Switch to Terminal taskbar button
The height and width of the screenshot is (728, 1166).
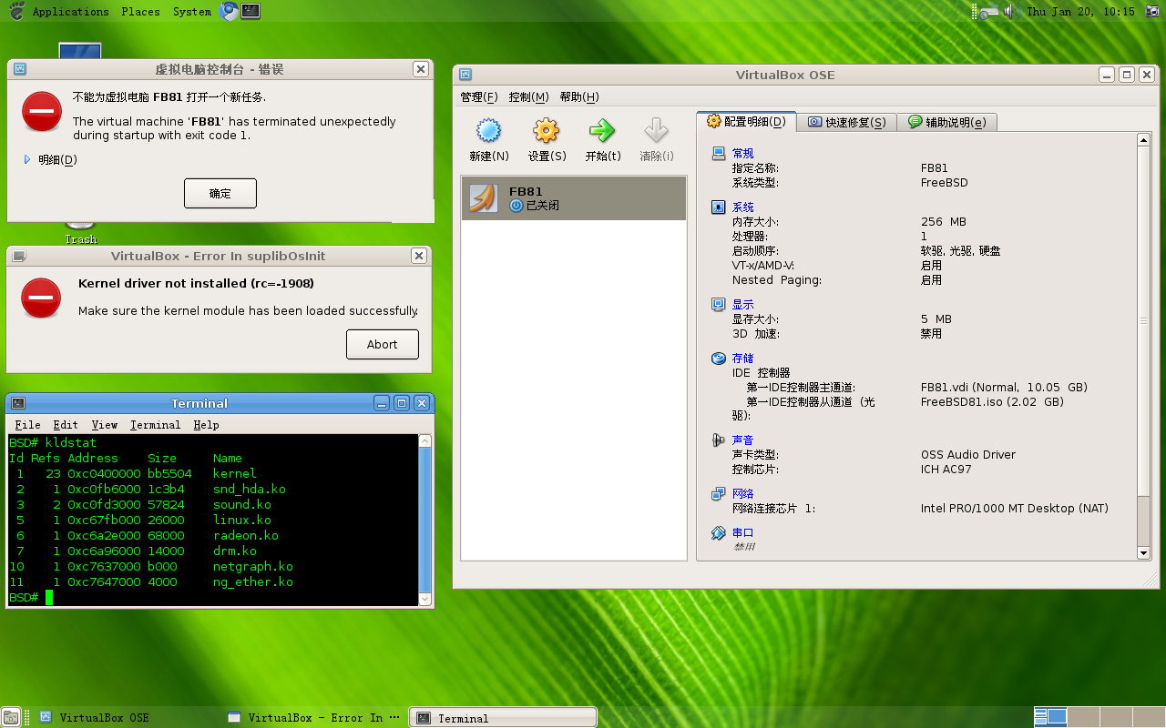click(x=503, y=718)
